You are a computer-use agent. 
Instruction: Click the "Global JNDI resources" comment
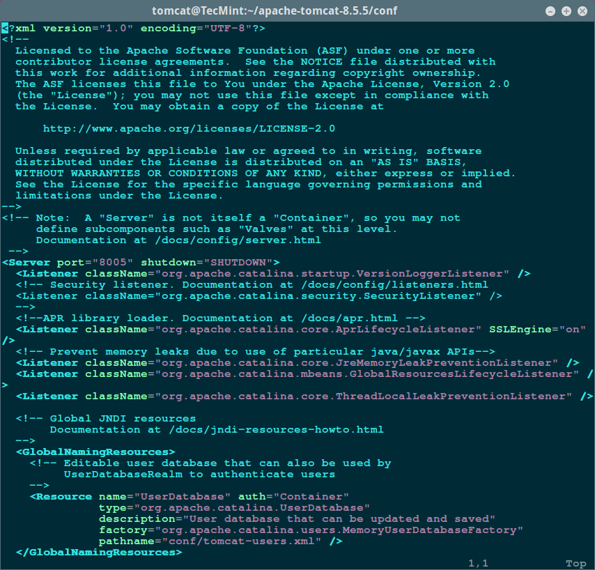coord(105,419)
